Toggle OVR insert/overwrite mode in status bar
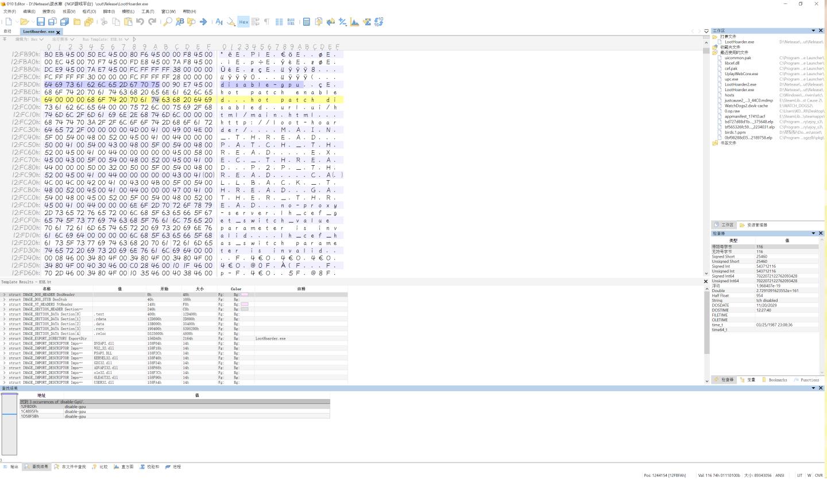Viewport: 827px width, 479px height. 818,475
